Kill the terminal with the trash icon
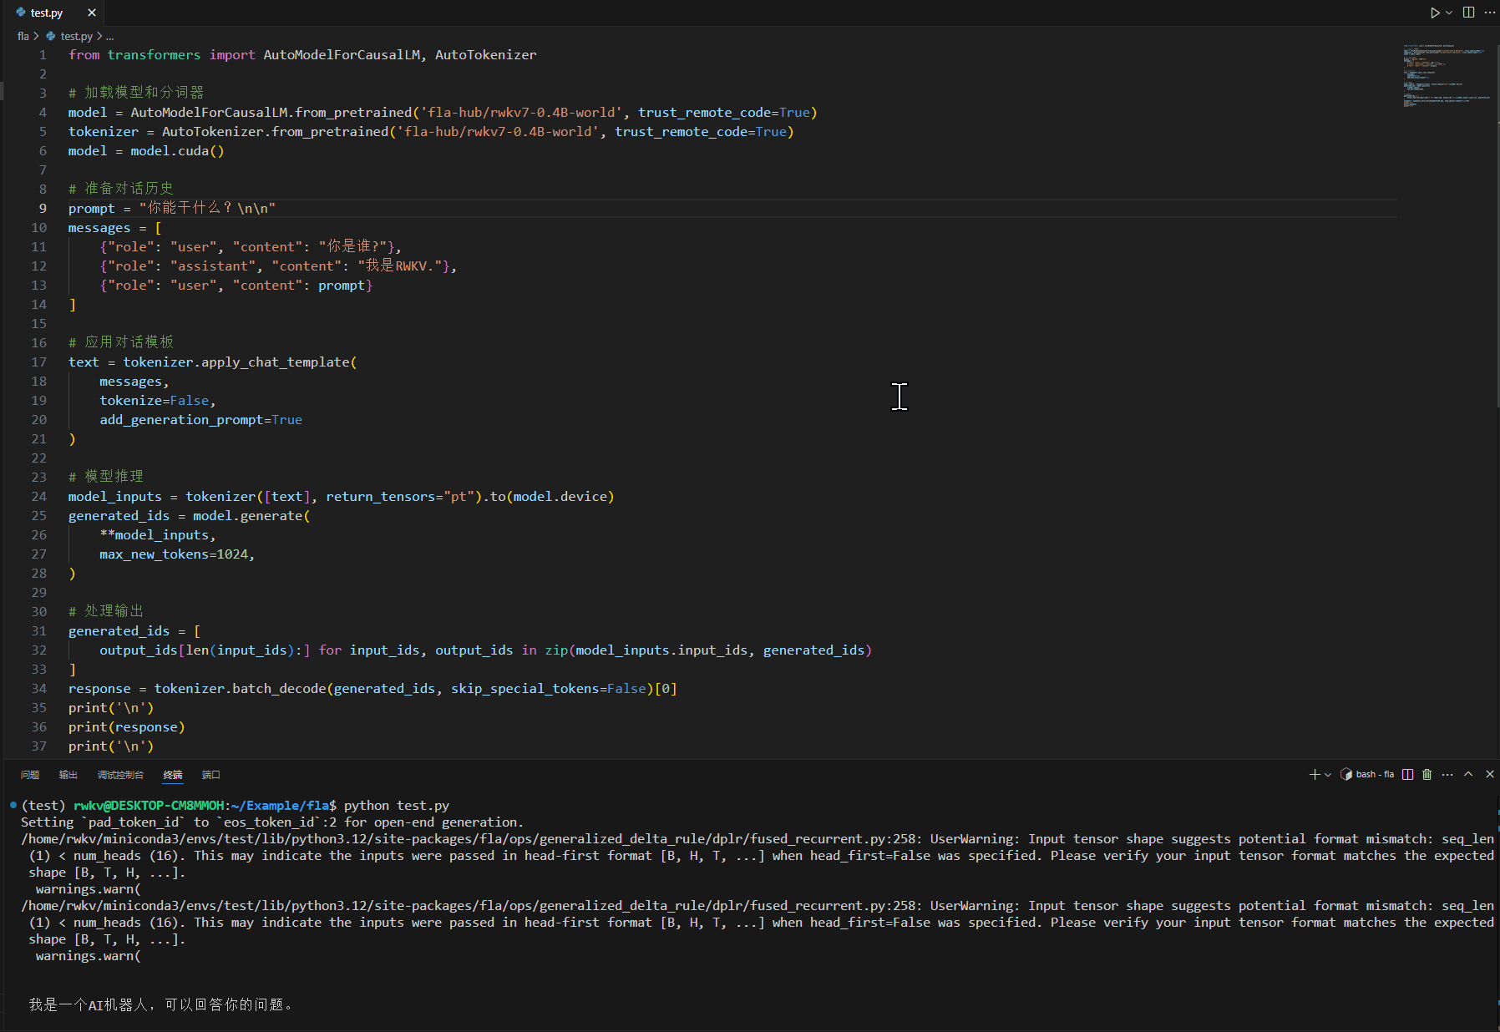 [1427, 775]
